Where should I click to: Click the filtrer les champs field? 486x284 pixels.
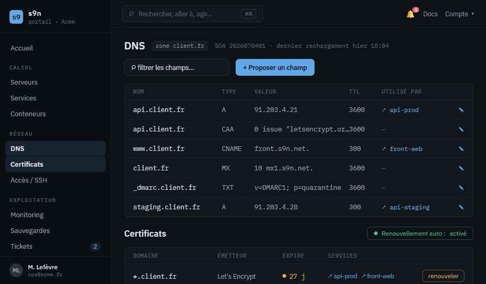pyautogui.click(x=177, y=67)
